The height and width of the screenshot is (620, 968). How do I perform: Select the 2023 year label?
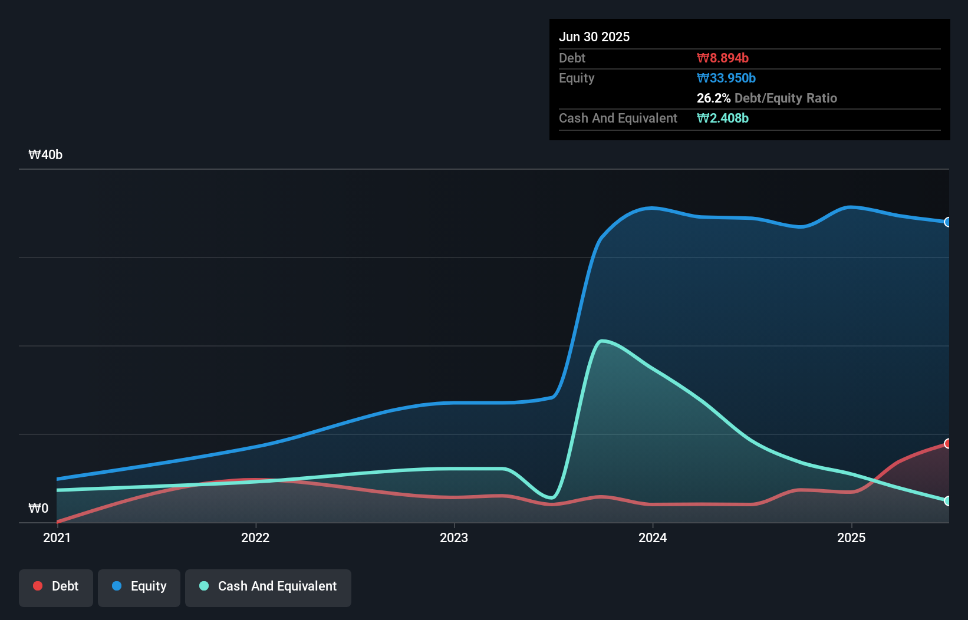(454, 537)
